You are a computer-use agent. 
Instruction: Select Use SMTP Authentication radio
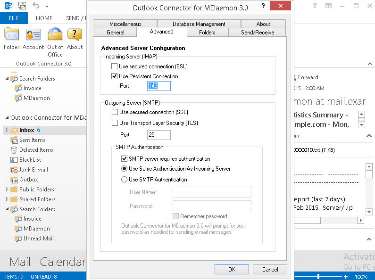[124, 180]
